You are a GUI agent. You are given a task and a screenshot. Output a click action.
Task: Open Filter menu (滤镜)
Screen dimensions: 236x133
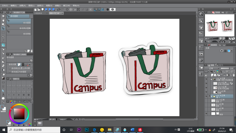click(x=58, y=6)
